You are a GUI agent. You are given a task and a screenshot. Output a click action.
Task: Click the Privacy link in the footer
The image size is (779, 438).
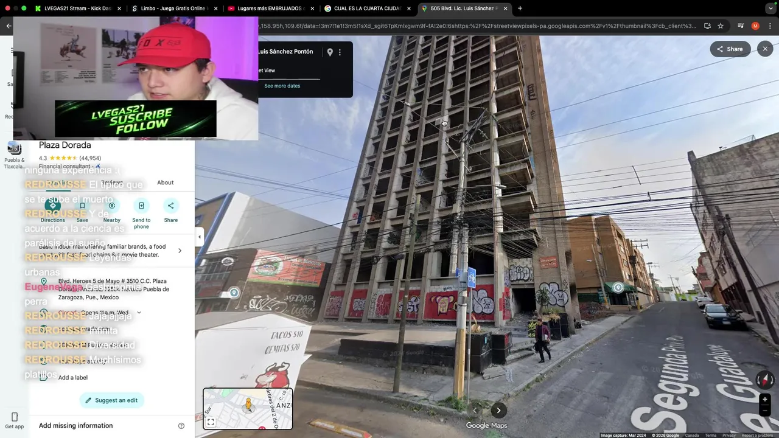click(728, 436)
